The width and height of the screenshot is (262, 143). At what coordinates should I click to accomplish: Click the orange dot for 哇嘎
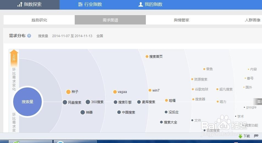(166, 100)
